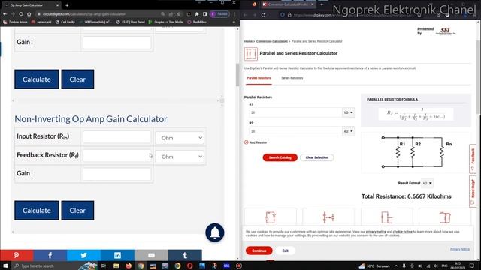Open the Chrome three-dot menu
The height and width of the screenshot is (270, 481).
coord(234,14)
